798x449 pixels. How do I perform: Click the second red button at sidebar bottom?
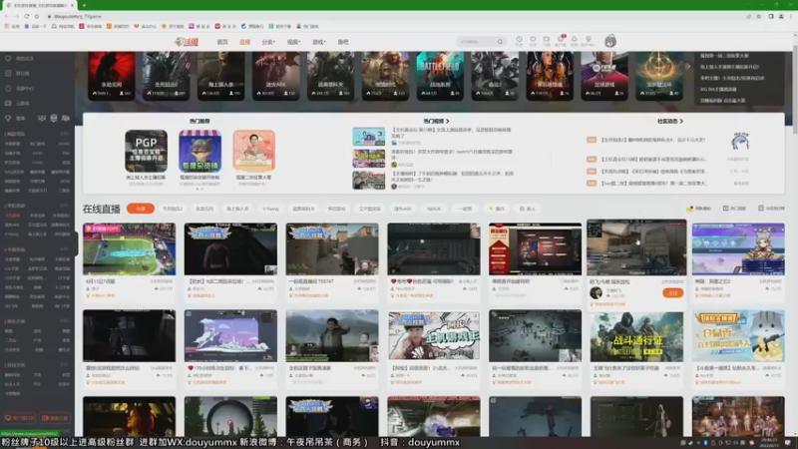click(x=55, y=418)
